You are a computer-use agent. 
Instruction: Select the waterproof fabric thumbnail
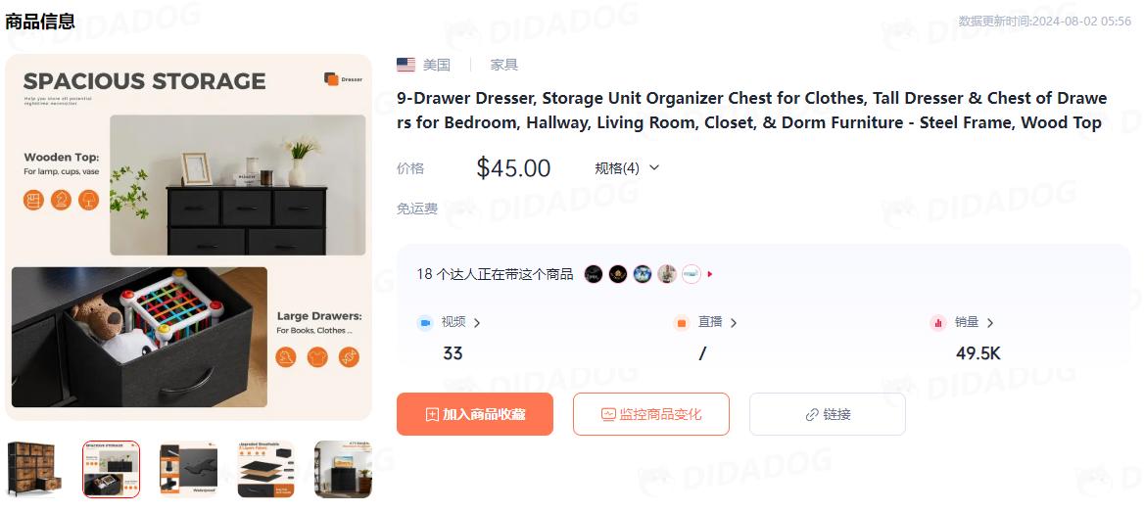coord(188,469)
